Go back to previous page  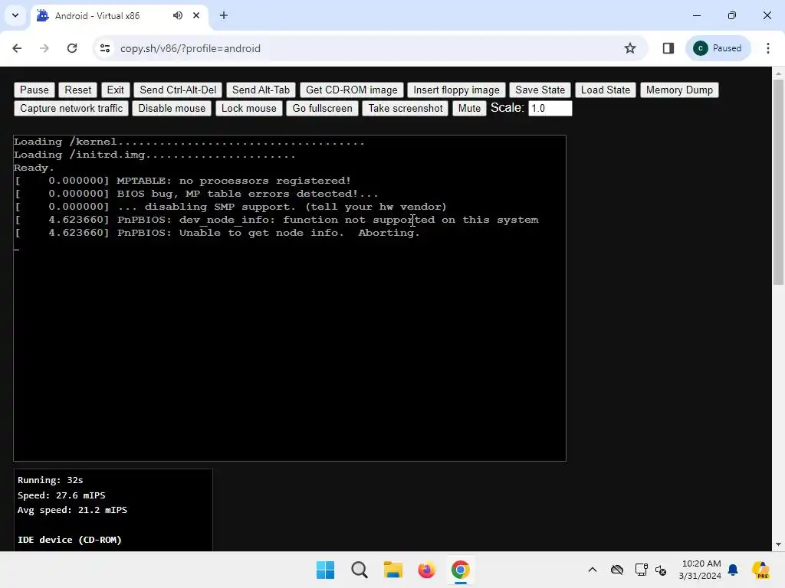(17, 48)
